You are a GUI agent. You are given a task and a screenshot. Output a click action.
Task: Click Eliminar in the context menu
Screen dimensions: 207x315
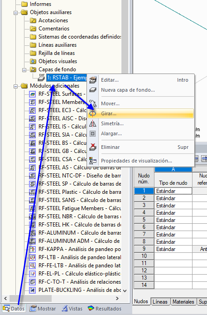[141, 147]
